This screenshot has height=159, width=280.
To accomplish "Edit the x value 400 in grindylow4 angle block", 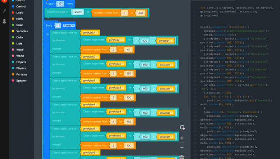I will (x=145, y=113).
